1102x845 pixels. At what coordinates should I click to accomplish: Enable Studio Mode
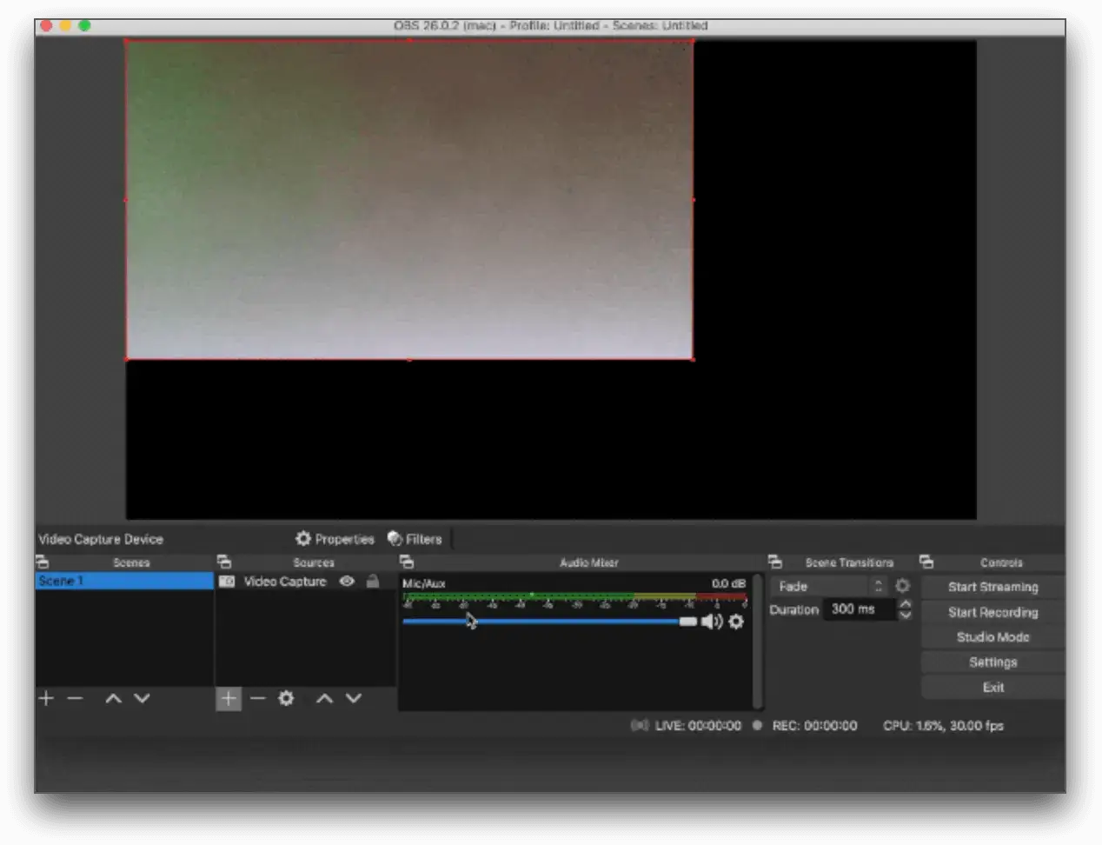(x=992, y=636)
